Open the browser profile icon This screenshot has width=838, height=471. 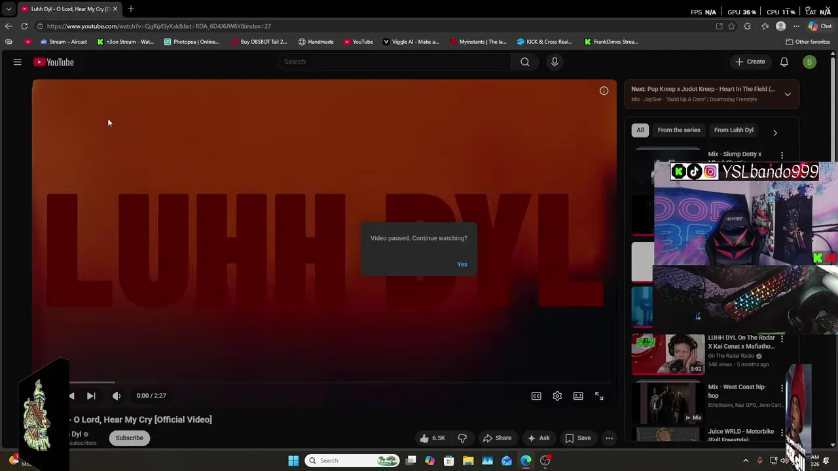point(780,26)
